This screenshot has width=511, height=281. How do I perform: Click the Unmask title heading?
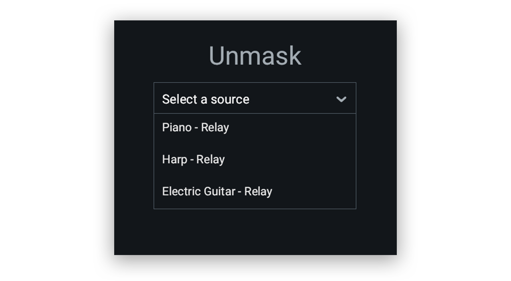tap(255, 56)
